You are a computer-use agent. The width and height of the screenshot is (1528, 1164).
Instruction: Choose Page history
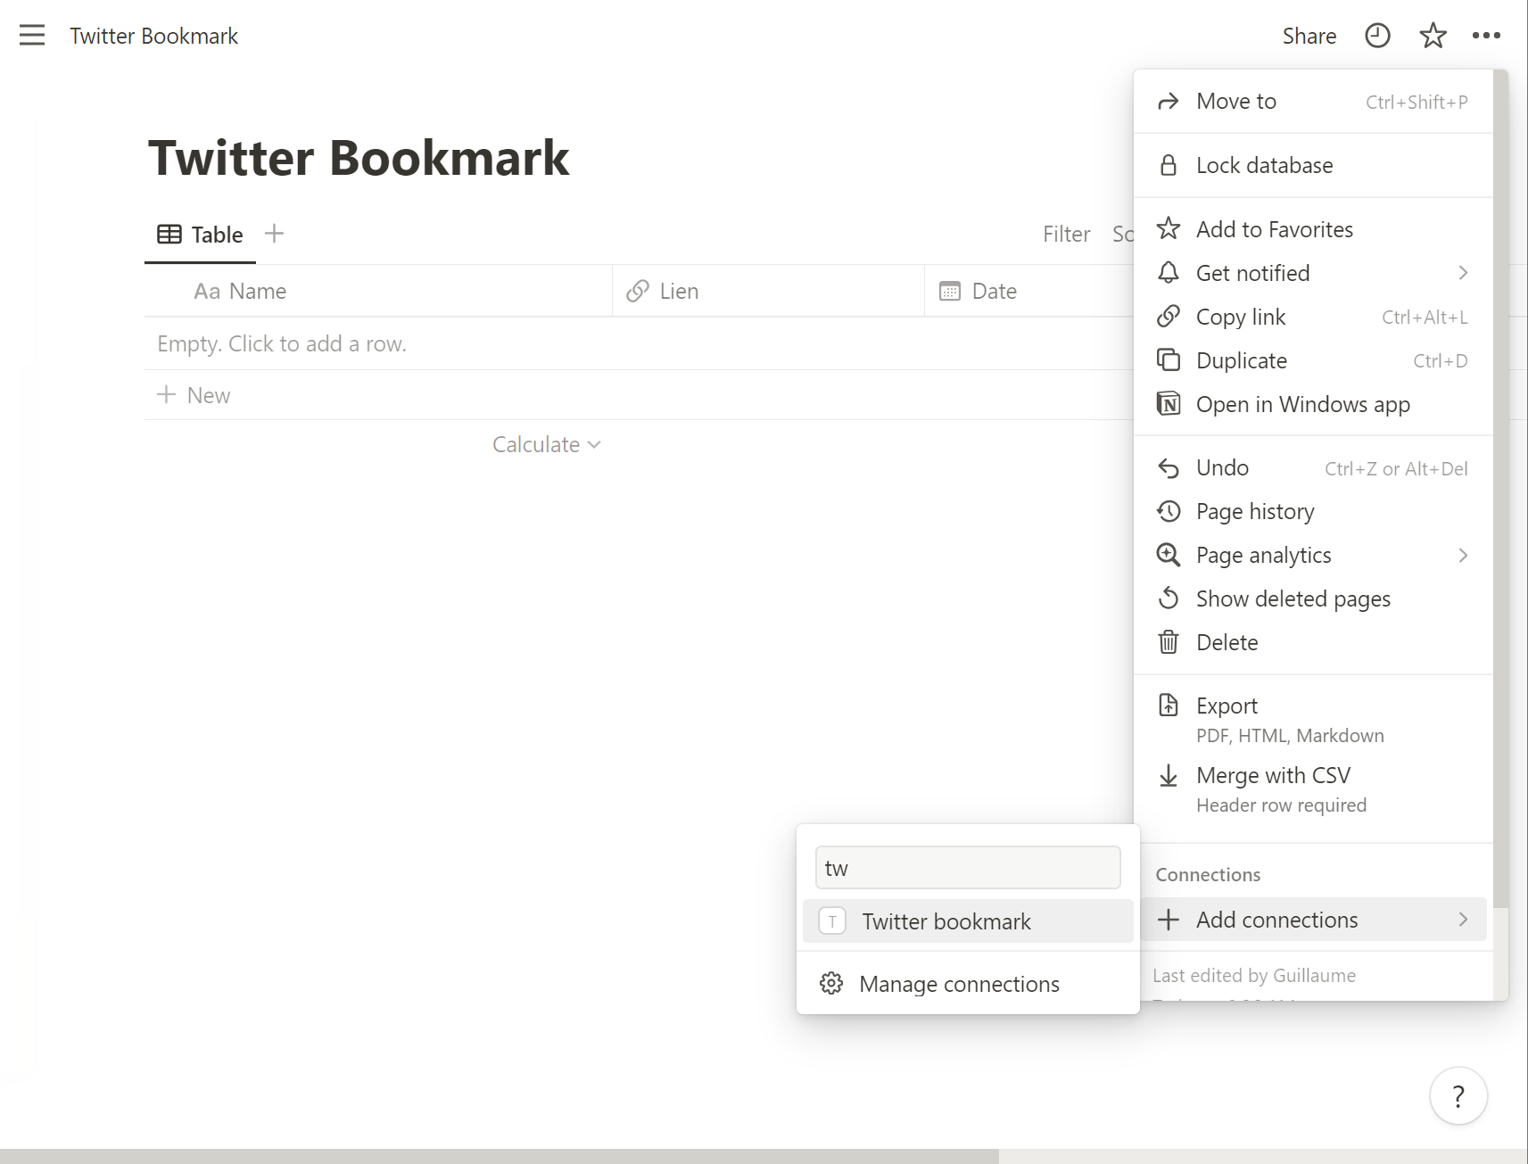[x=1313, y=511]
